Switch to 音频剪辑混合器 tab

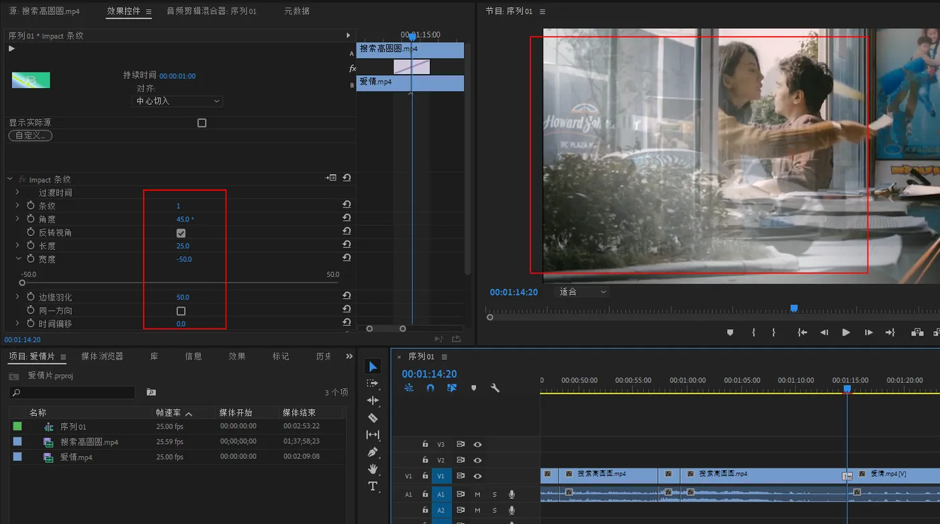[211, 11]
